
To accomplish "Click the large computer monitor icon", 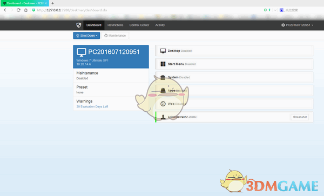I will 82,52.
